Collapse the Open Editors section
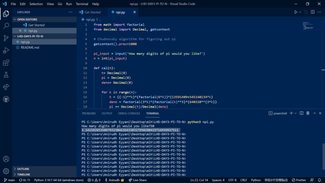 tap(44, 19)
